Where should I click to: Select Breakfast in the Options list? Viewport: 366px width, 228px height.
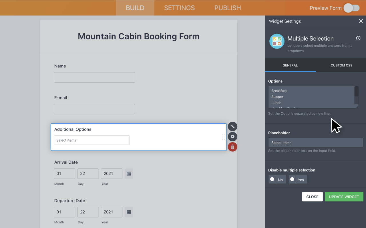pos(279,91)
